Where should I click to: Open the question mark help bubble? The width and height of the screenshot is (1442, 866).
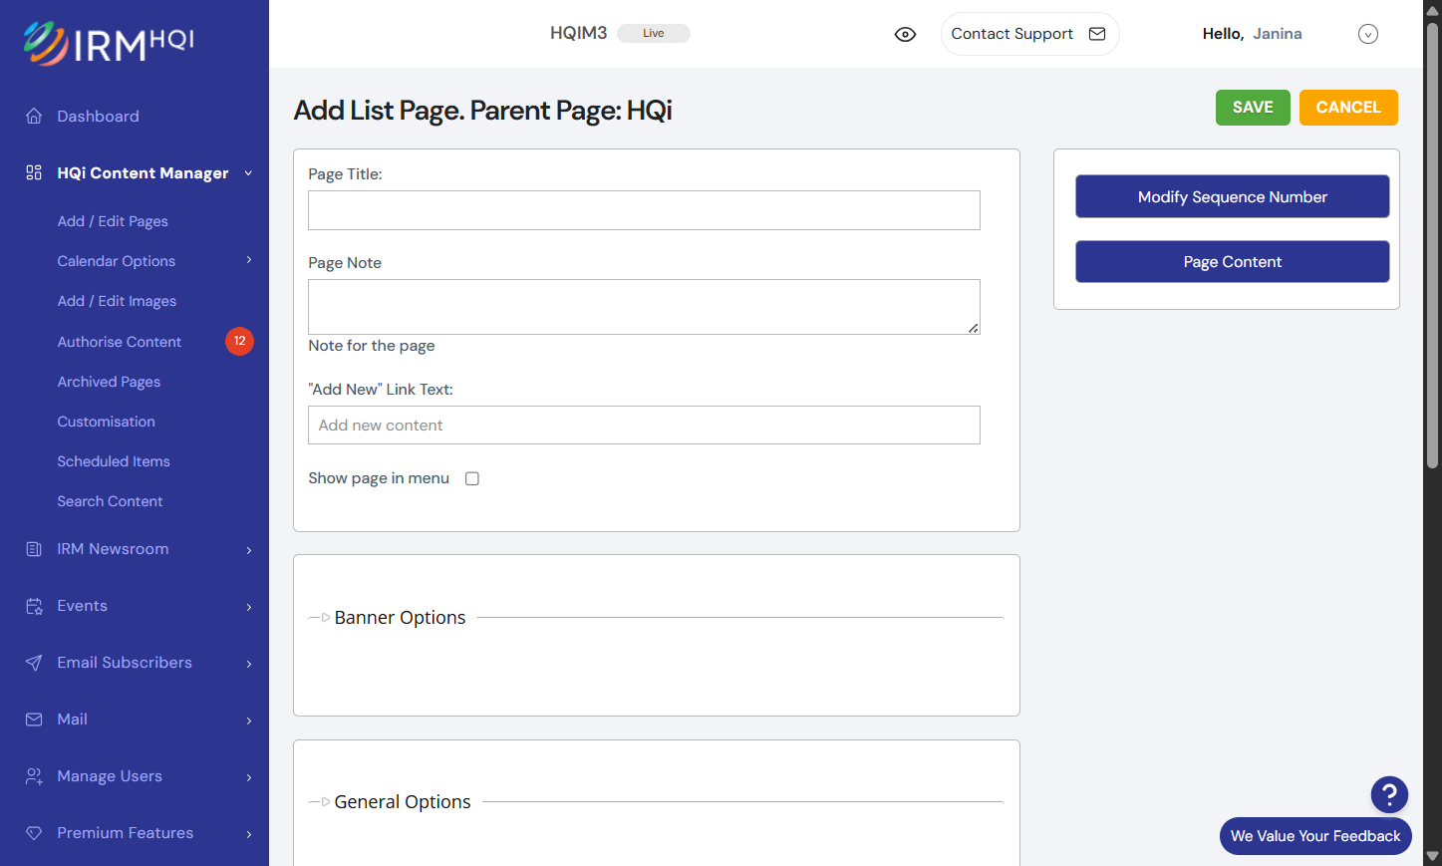1389,794
